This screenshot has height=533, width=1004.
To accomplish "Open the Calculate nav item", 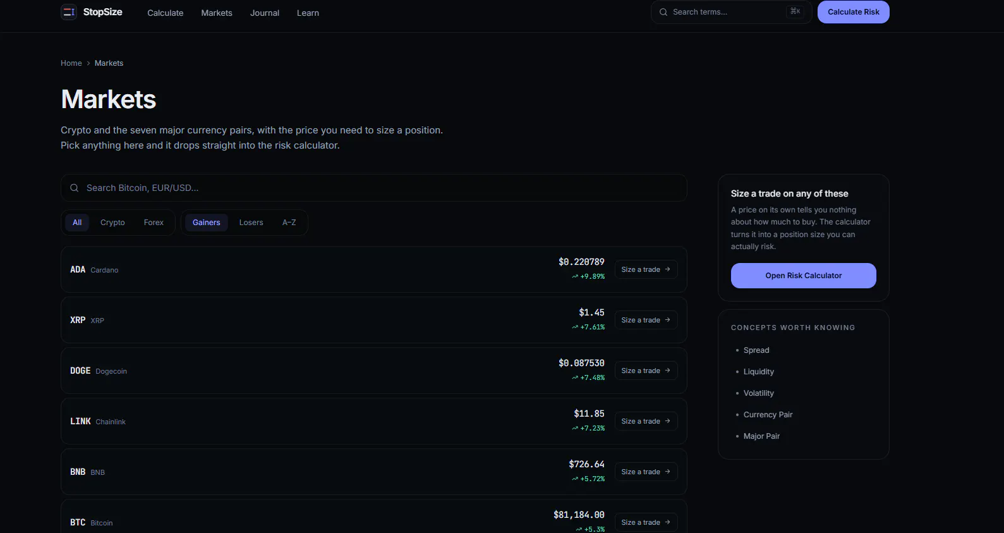I will [166, 13].
